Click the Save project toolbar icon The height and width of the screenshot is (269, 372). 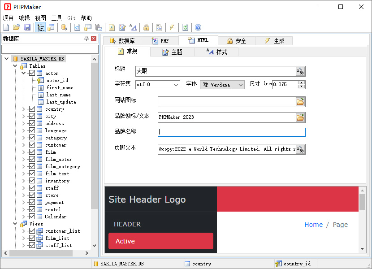point(28,27)
